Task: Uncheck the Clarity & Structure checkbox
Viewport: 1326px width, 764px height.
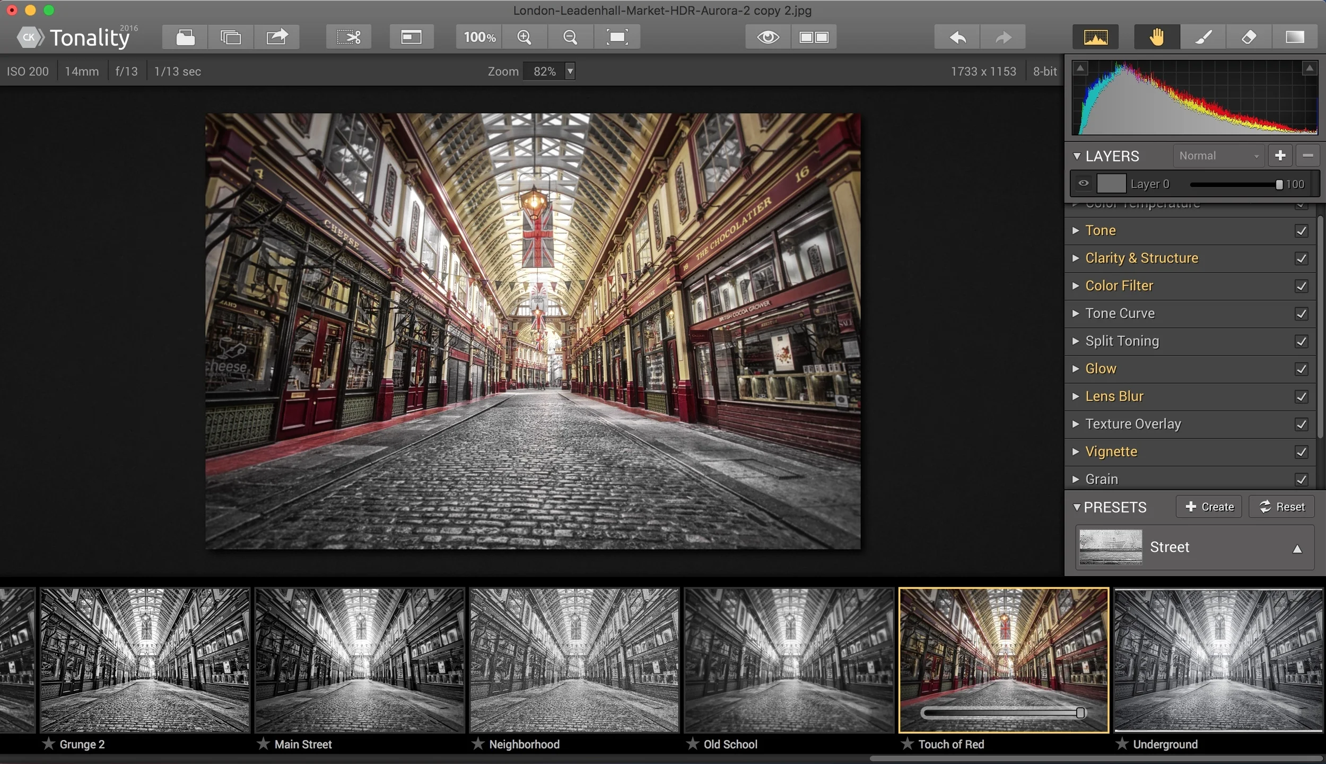Action: point(1301,258)
